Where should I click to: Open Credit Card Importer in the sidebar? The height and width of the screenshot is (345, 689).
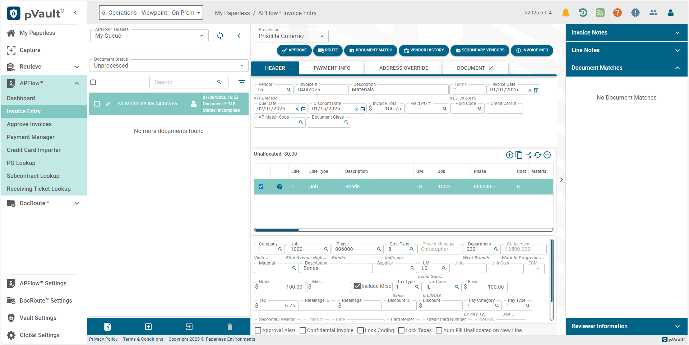click(44, 150)
